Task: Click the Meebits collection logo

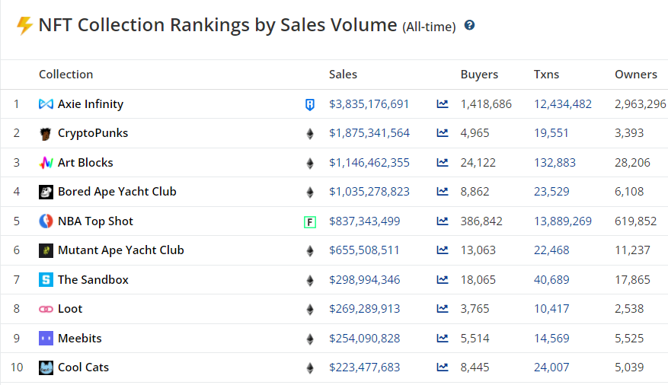Action: [46, 339]
